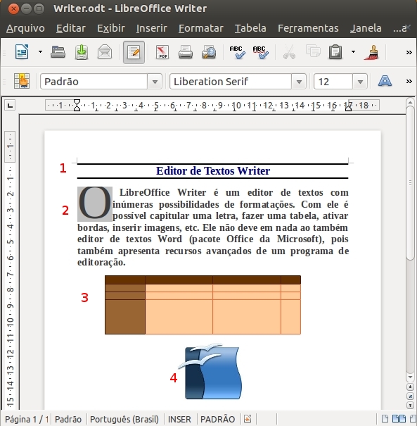Create a new document with the New icon
This screenshot has height=426, width=417.
pyautogui.click(x=22, y=51)
